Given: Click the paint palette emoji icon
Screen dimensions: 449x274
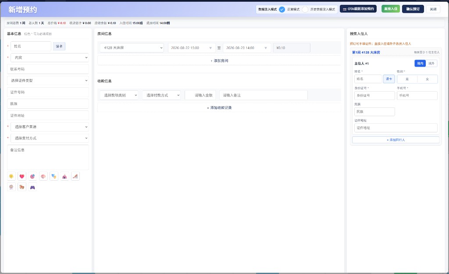Looking at the screenshot, I should point(43,176).
